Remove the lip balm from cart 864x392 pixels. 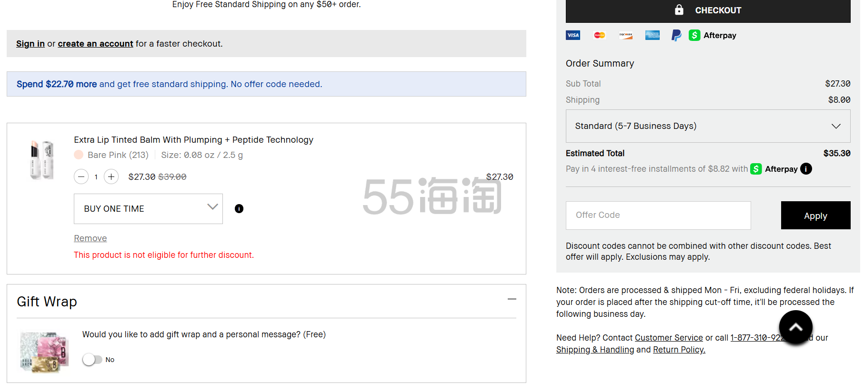click(x=90, y=238)
